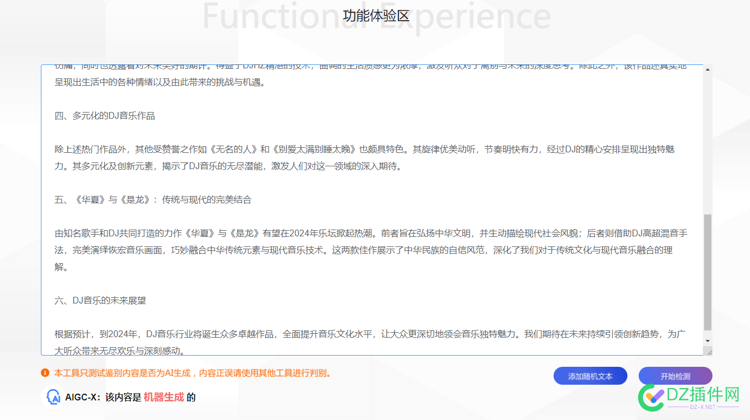
Task: Click inside the text input area
Action: tap(372, 210)
